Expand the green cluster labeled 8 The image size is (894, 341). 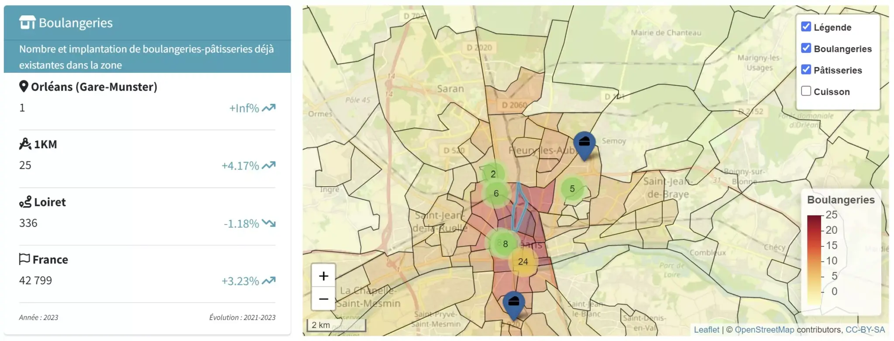505,244
